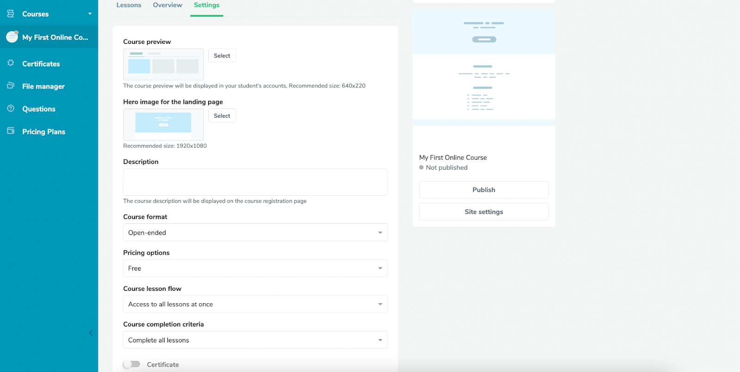Click the Questions help-circle icon

[11, 108]
